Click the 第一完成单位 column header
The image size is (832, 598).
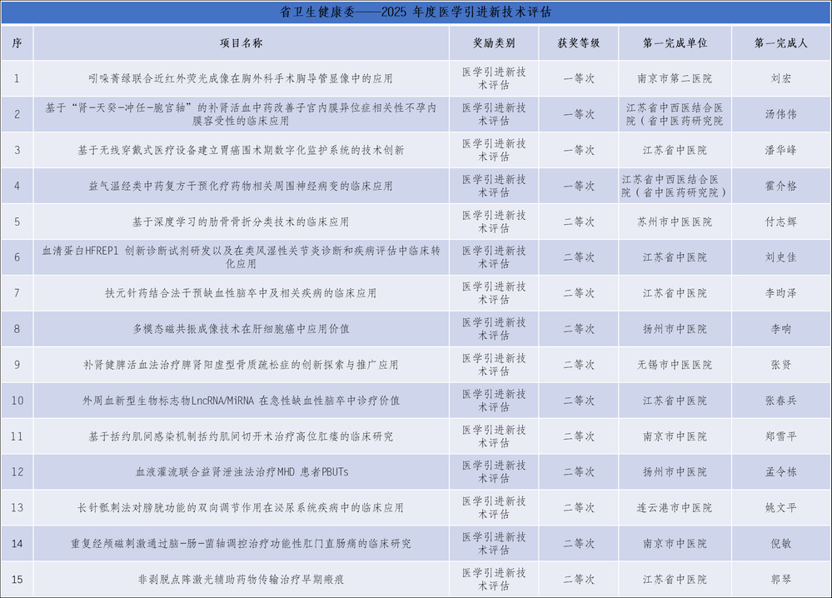675,43
